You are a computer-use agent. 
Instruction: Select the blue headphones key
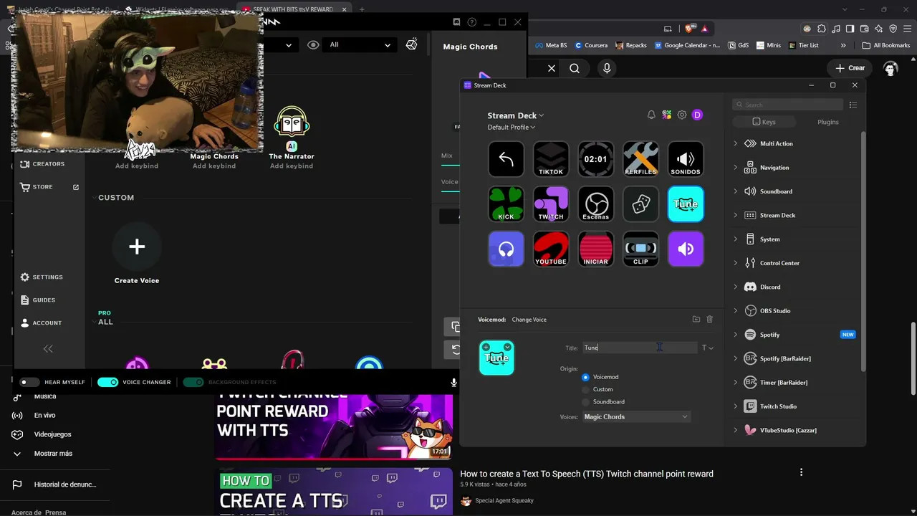(506, 249)
